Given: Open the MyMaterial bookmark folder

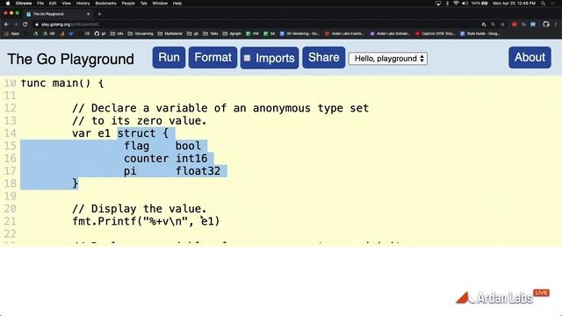Looking at the screenshot, I should click(169, 33).
